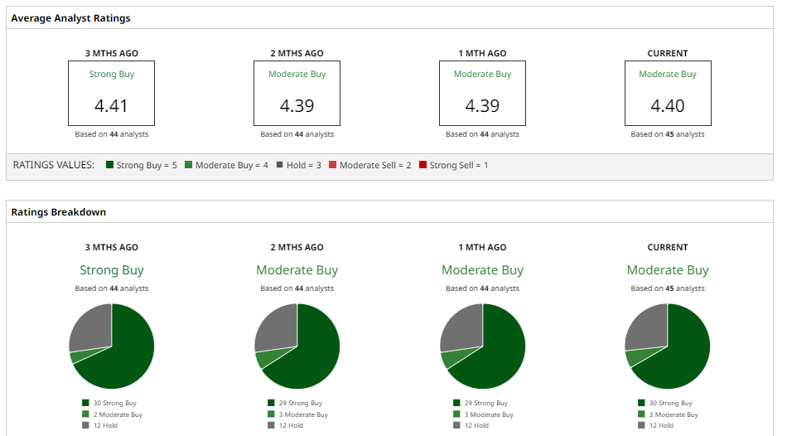Viewport: 787px width, 436px height.
Task: Select the 1 MTH AGO average rating box
Action: [482, 93]
